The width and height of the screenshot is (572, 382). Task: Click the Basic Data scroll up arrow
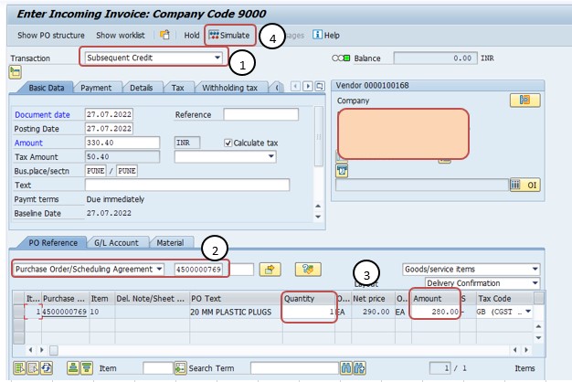pos(318,207)
